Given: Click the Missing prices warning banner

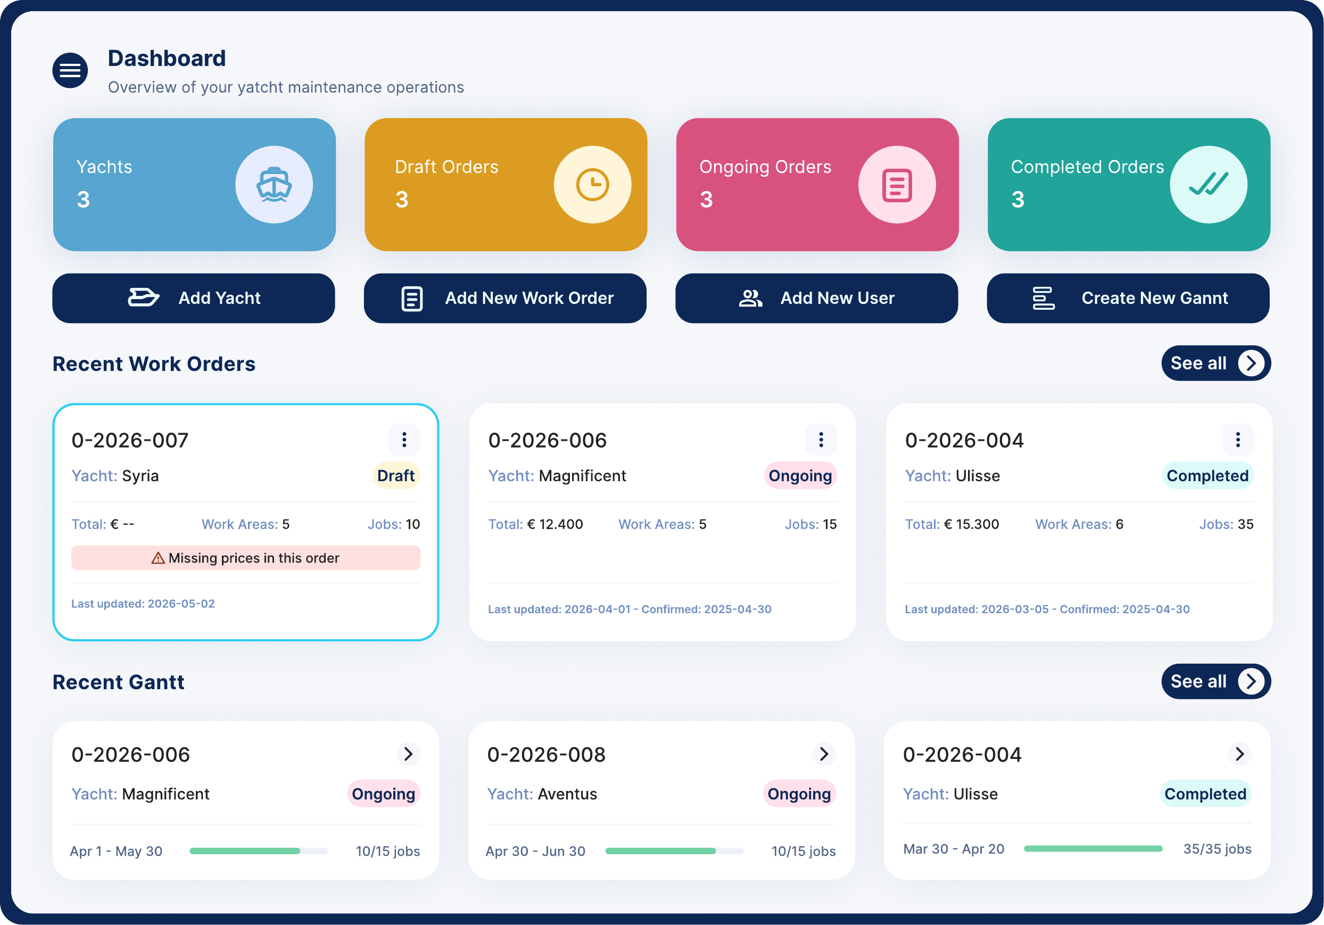Looking at the screenshot, I should pyautogui.click(x=246, y=558).
